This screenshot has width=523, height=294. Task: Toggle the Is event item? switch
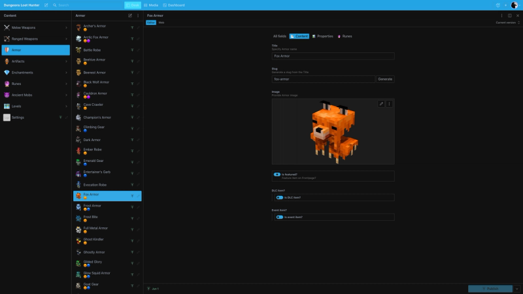pos(280,217)
